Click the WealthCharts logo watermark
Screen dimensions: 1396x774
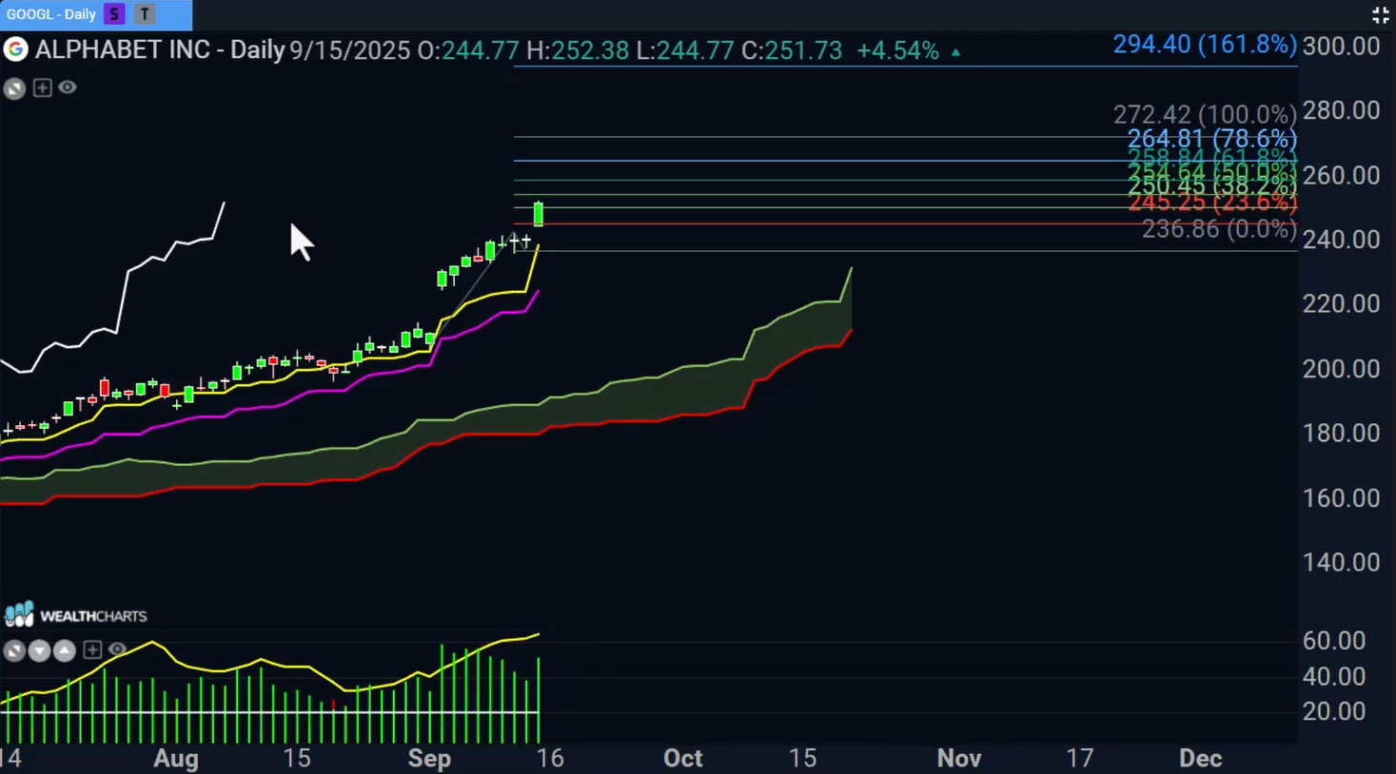(x=76, y=615)
